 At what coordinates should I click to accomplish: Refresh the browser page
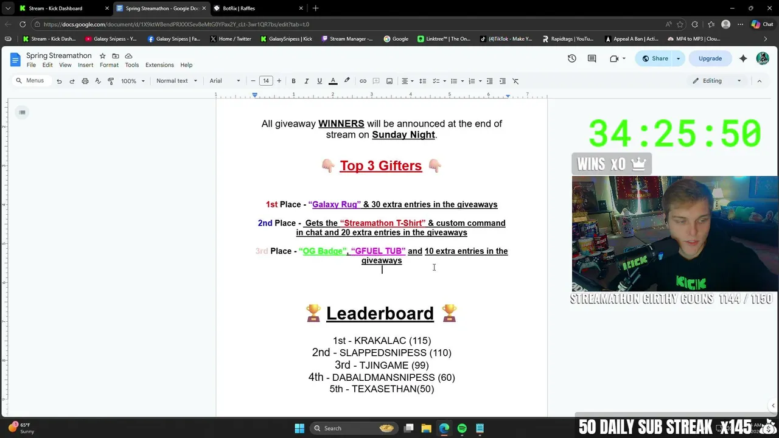pos(23,24)
